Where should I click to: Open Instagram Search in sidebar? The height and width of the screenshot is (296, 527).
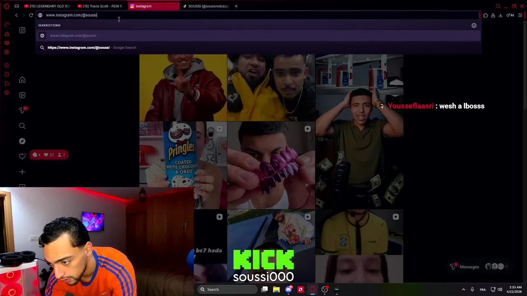click(22, 126)
